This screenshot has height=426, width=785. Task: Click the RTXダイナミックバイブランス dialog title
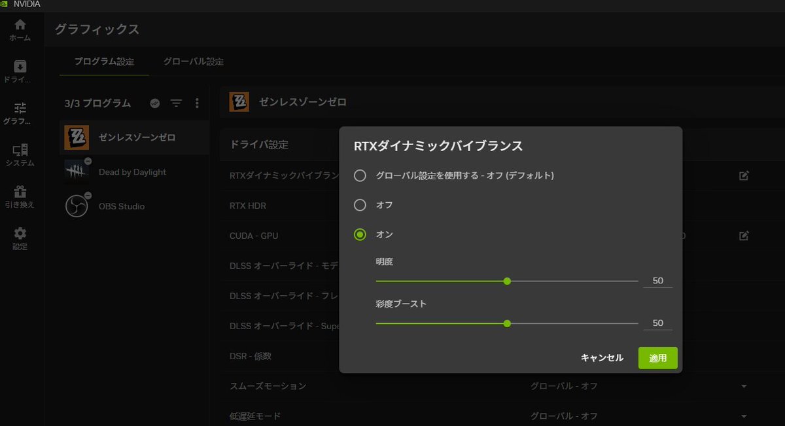click(x=438, y=145)
